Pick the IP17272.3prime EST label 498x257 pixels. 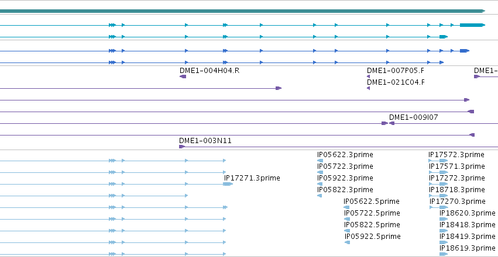456,178
